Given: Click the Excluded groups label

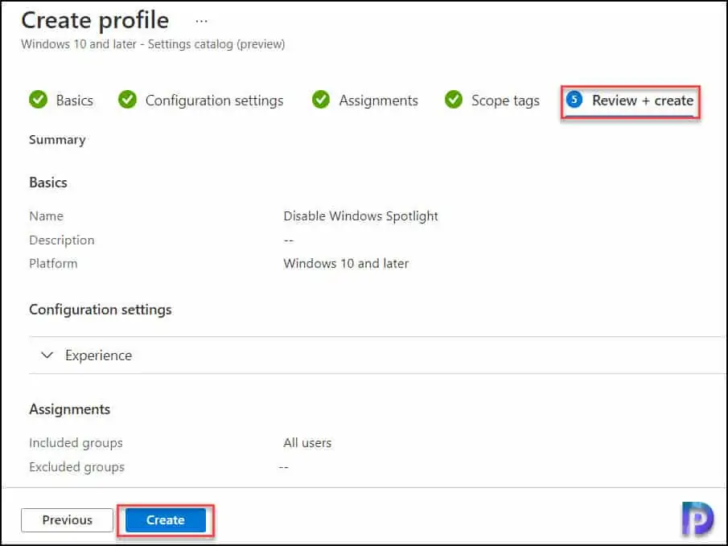Looking at the screenshot, I should [x=76, y=467].
